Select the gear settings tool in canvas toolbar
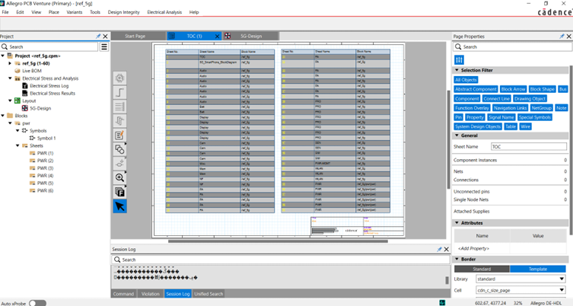 point(119,78)
